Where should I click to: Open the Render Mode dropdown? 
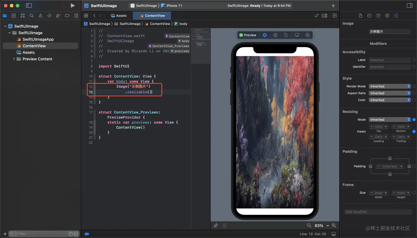(x=390, y=86)
